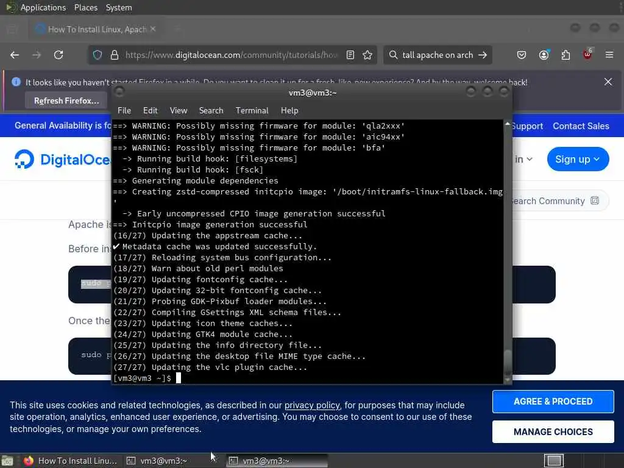This screenshot has width=624, height=468.
Task: Click AGREE & PROCEED on cookie banner
Action: 553,402
